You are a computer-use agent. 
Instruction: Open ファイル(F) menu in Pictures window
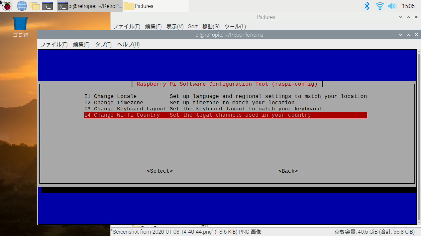point(127,26)
